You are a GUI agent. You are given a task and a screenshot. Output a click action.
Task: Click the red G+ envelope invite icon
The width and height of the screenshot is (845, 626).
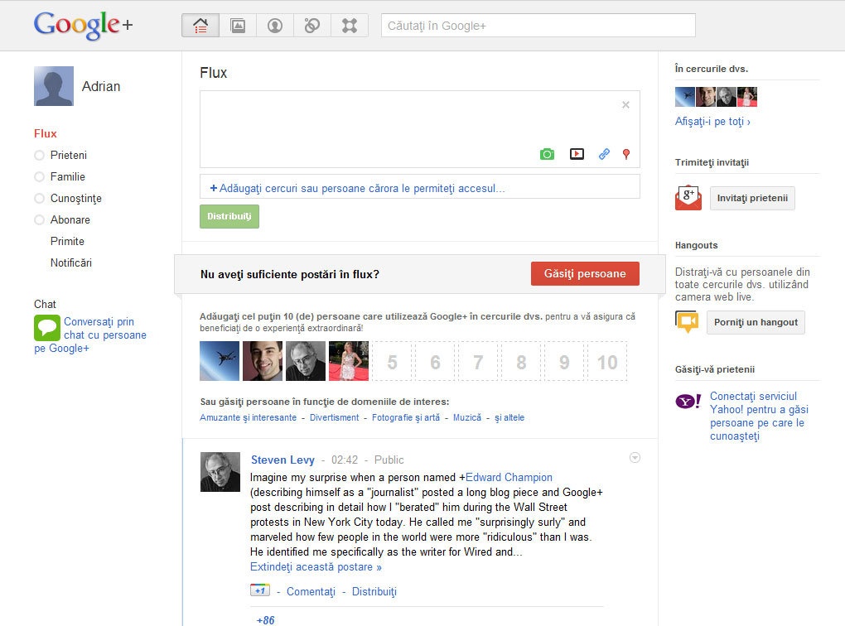(x=688, y=198)
